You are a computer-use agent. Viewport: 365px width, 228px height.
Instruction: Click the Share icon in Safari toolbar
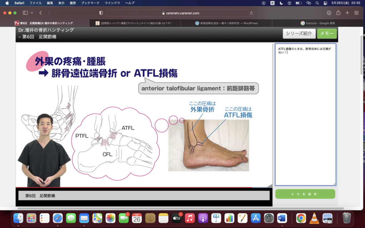tap(338, 13)
